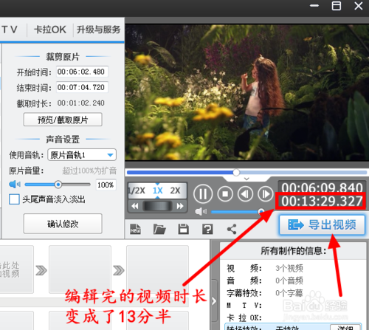369x330 pixels.
Task: Switch to the 升级与服务 tab
Action: [98, 30]
